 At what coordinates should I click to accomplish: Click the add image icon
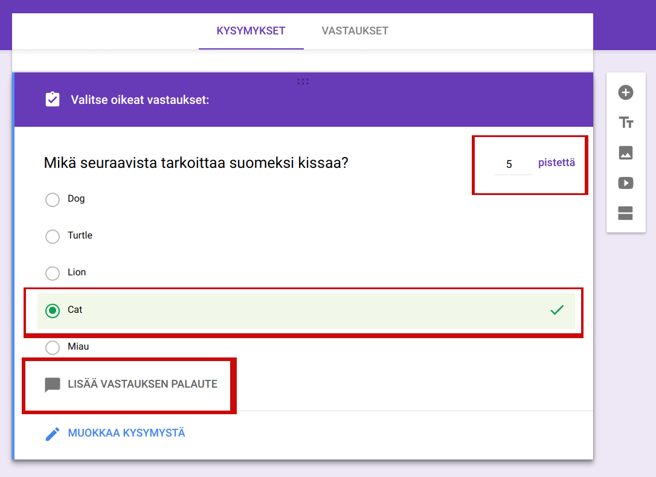pos(626,153)
